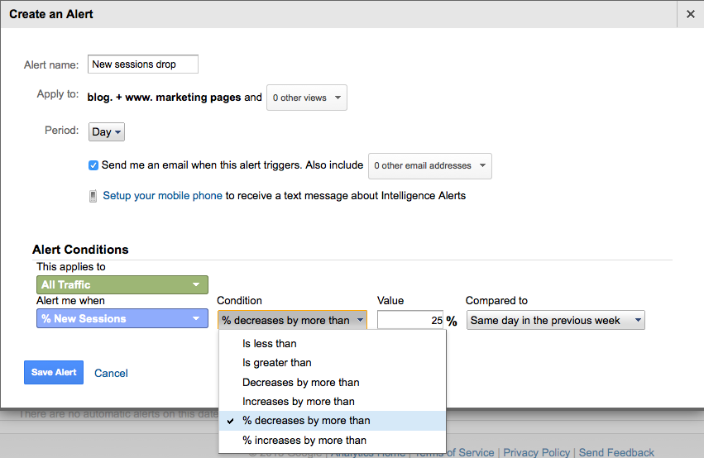Click the mobile phone icon
This screenshot has width=704, height=458.
pos(93,196)
